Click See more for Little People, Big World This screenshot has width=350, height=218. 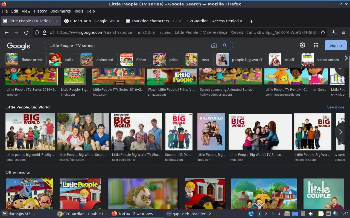click(336, 107)
